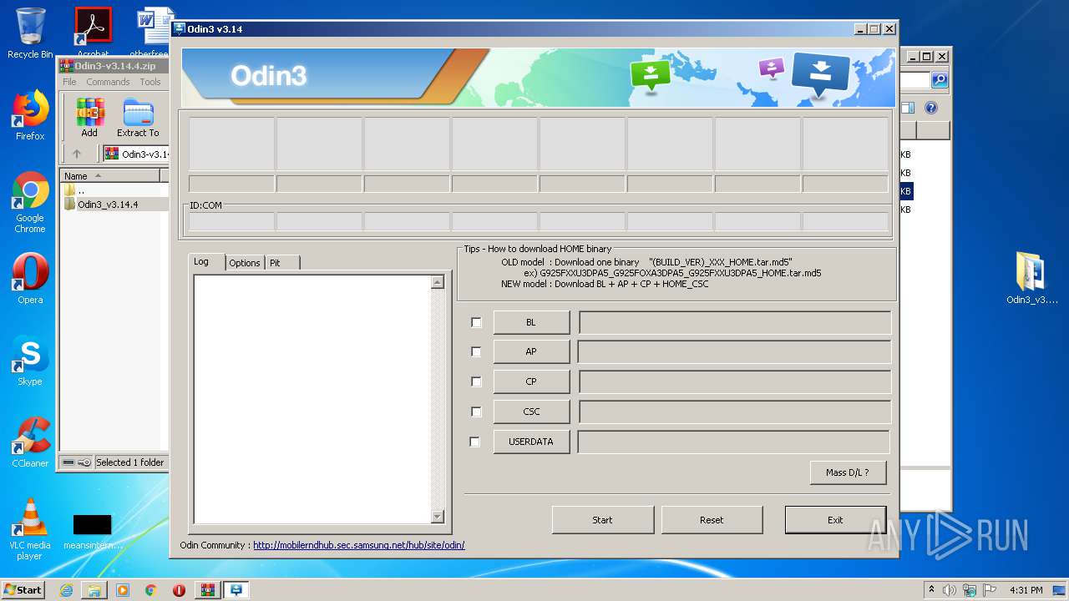Screen dimensions: 1069x601
Task: Select the Odin3_v3 folder on the desktop
Action: coord(1032,279)
